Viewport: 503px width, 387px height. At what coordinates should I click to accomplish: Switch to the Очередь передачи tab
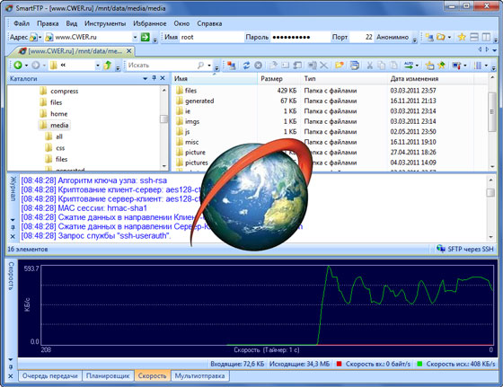(50, 376)
